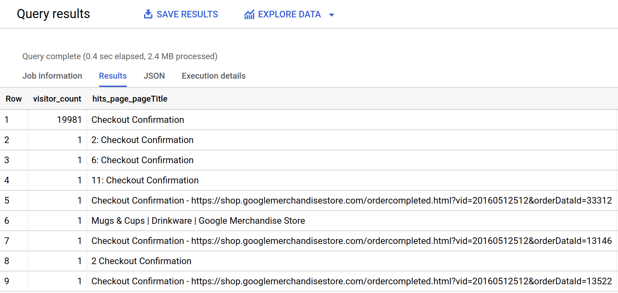Switch to the Job information tab
The image size is (618, 293).
[52, 76]
